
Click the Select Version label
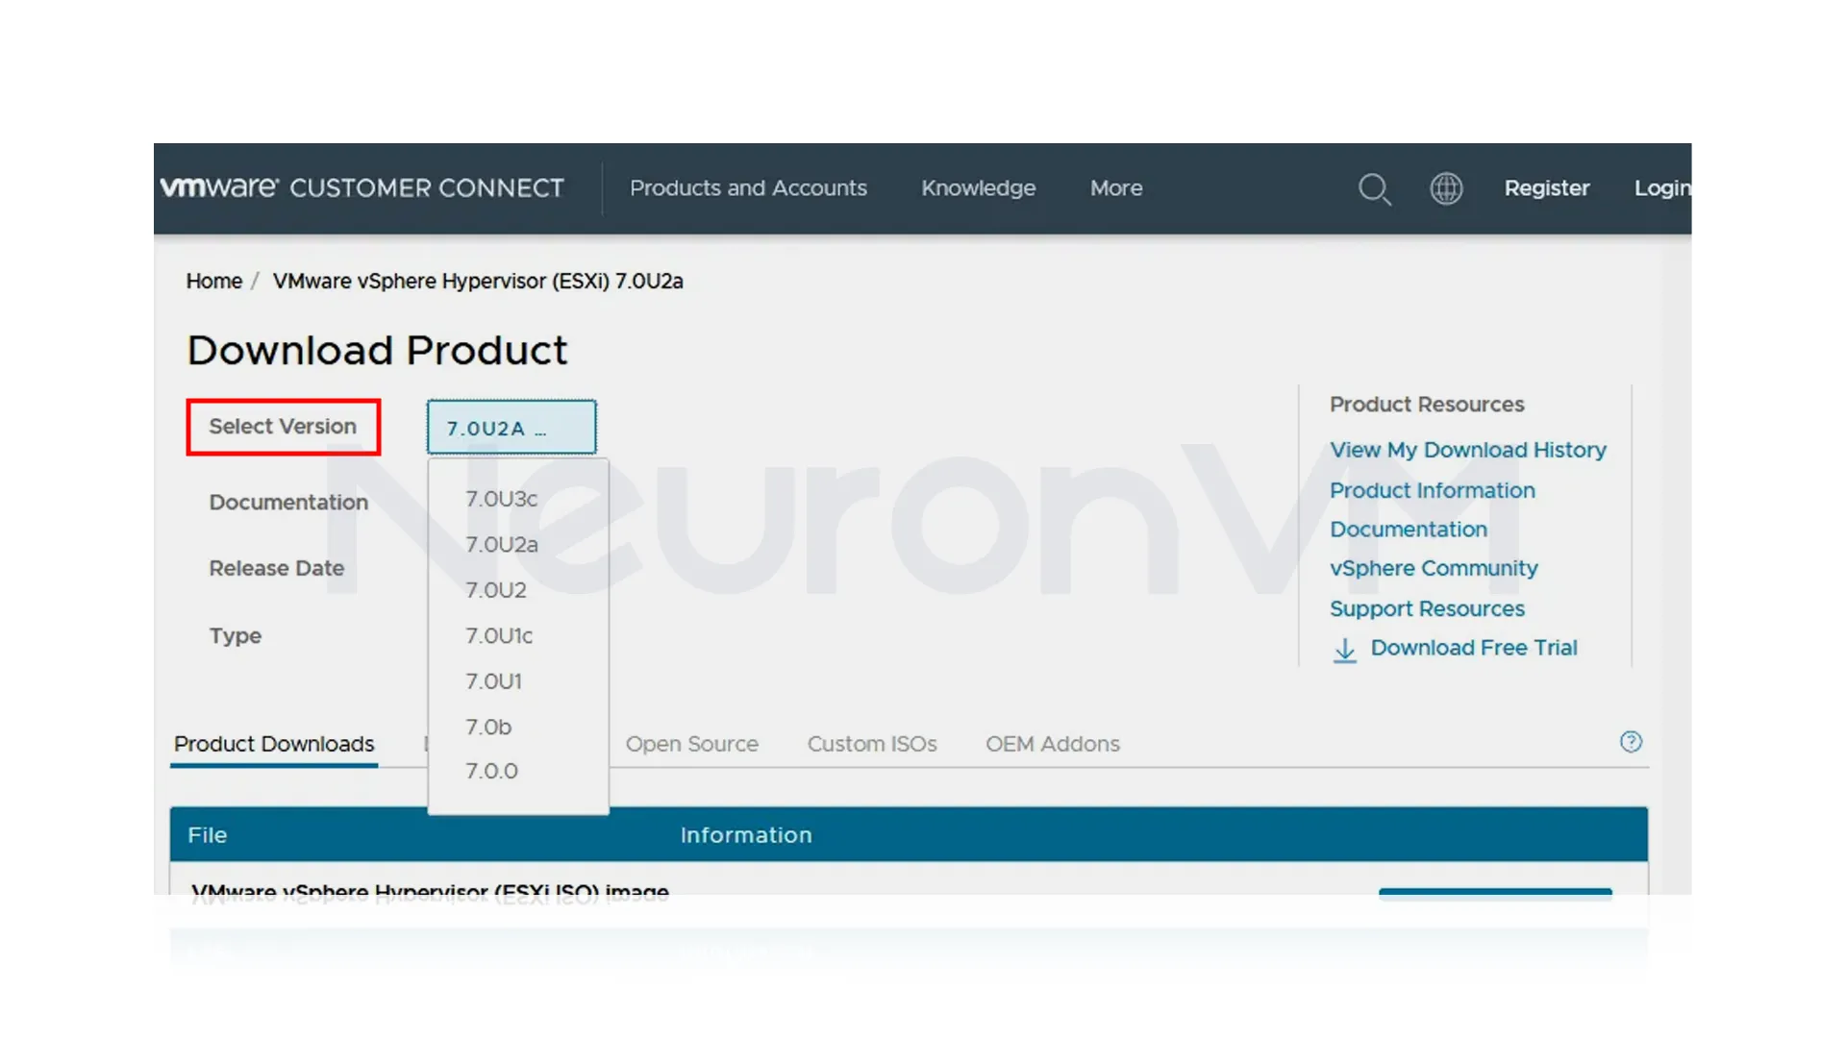pos(283,426)
